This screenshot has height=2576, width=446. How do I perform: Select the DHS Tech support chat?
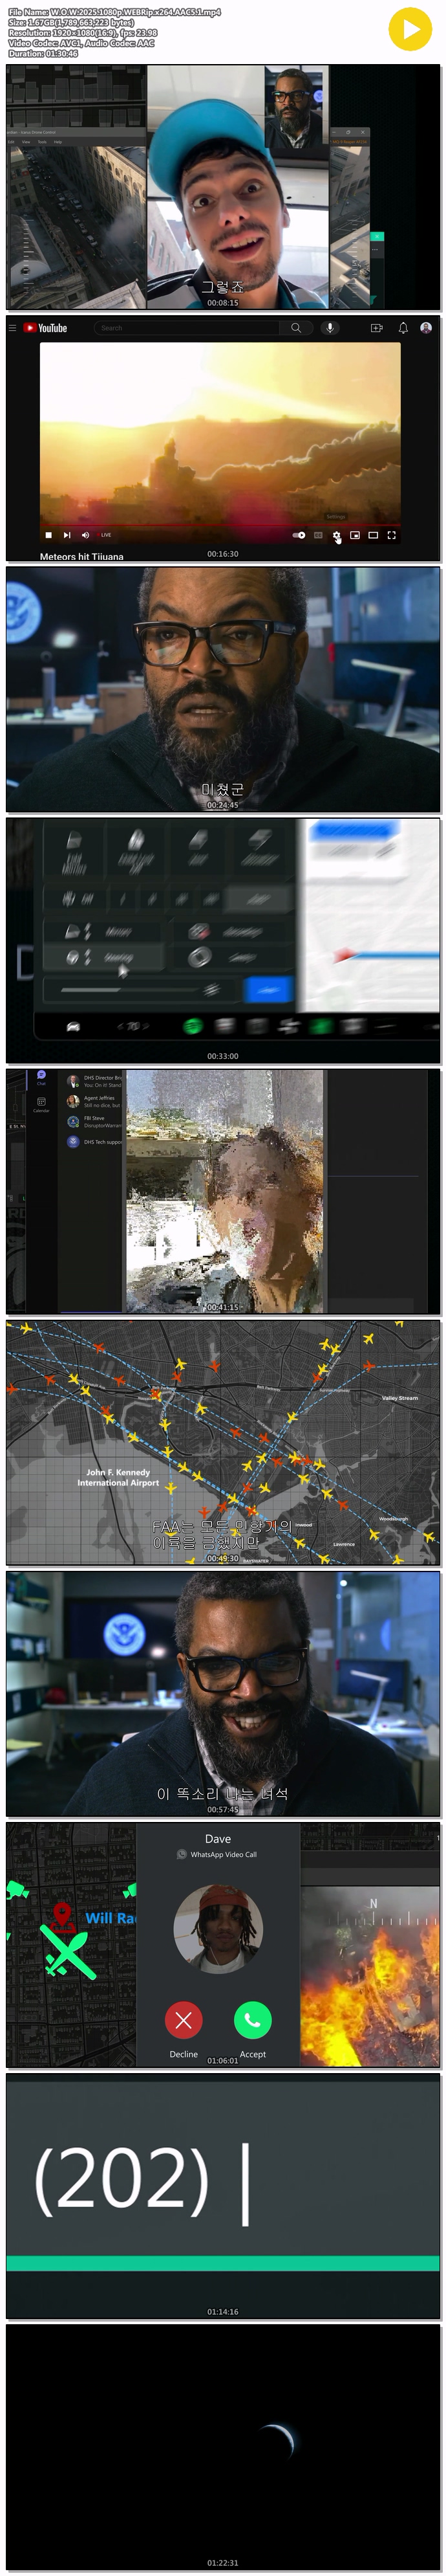94,1141
